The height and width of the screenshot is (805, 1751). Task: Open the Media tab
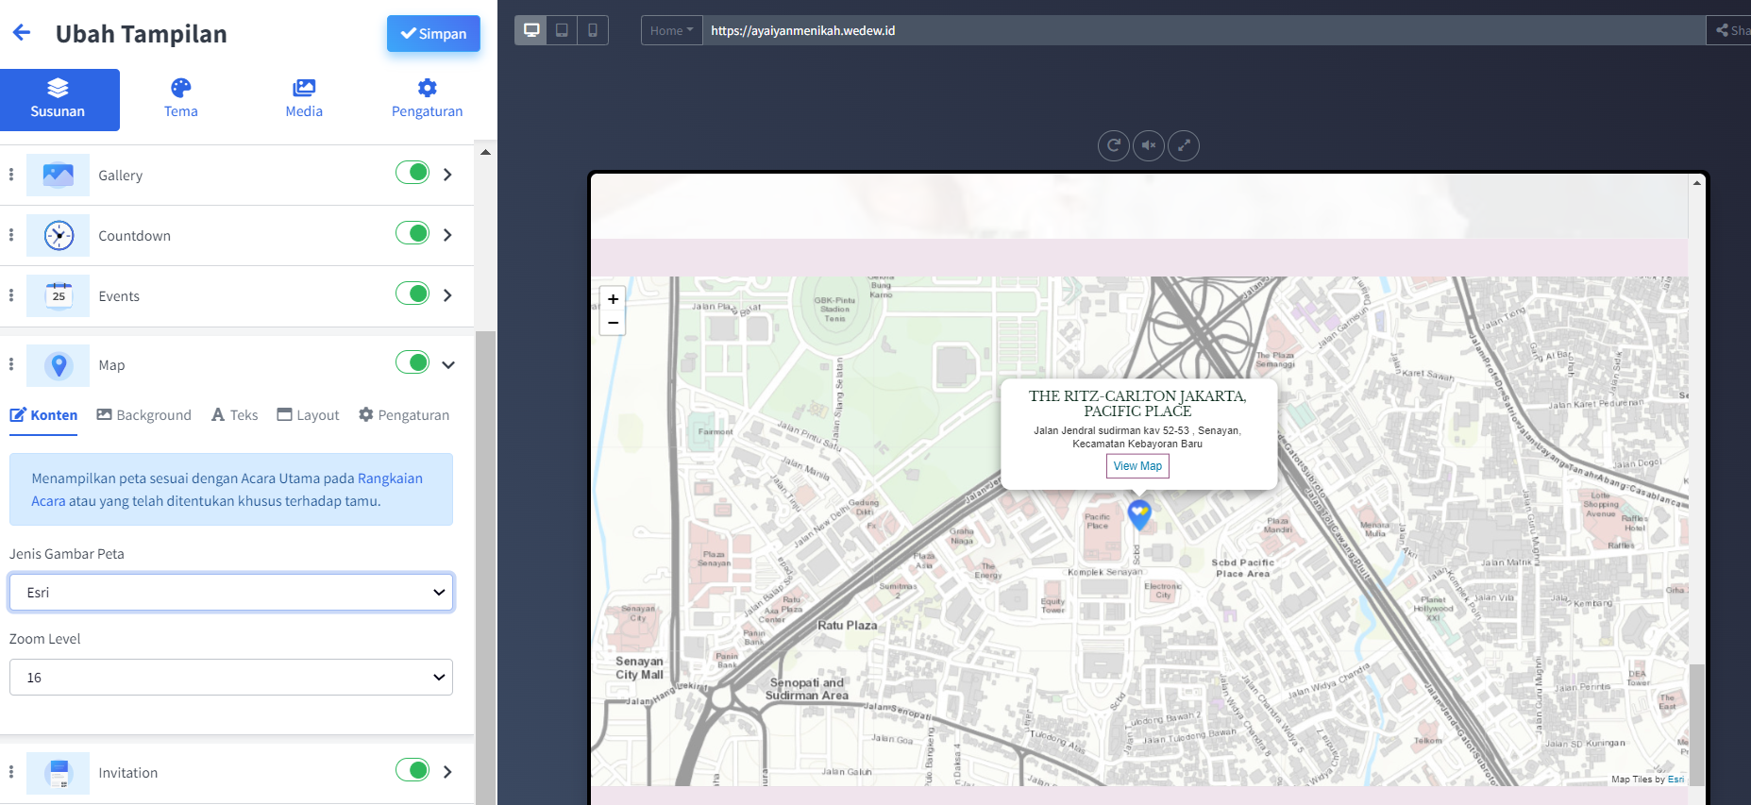click(x=304, y=100)
